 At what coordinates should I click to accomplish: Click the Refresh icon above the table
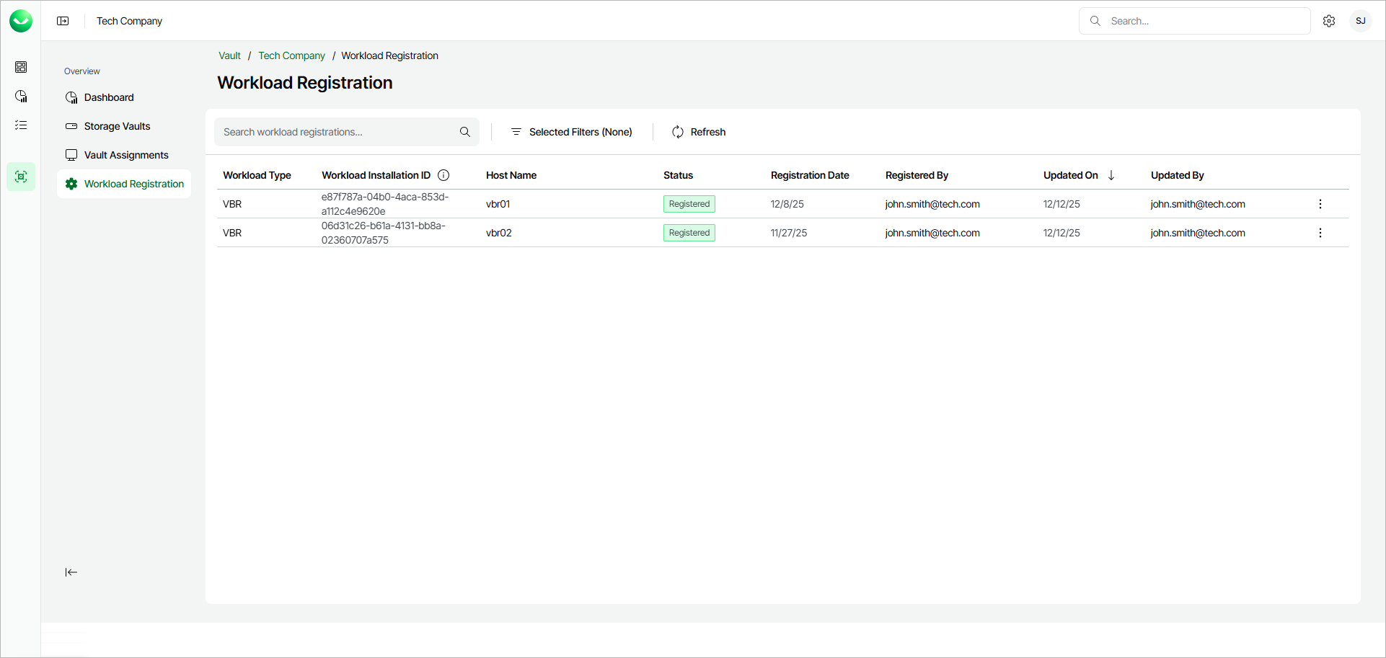[677, 132]
